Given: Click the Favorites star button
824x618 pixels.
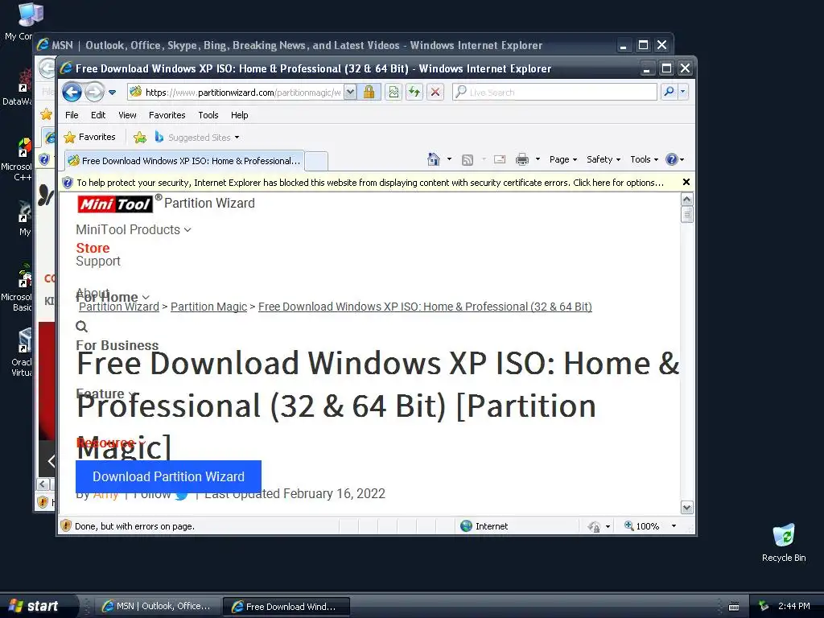Looking at the screenshot, I should 89,137.
